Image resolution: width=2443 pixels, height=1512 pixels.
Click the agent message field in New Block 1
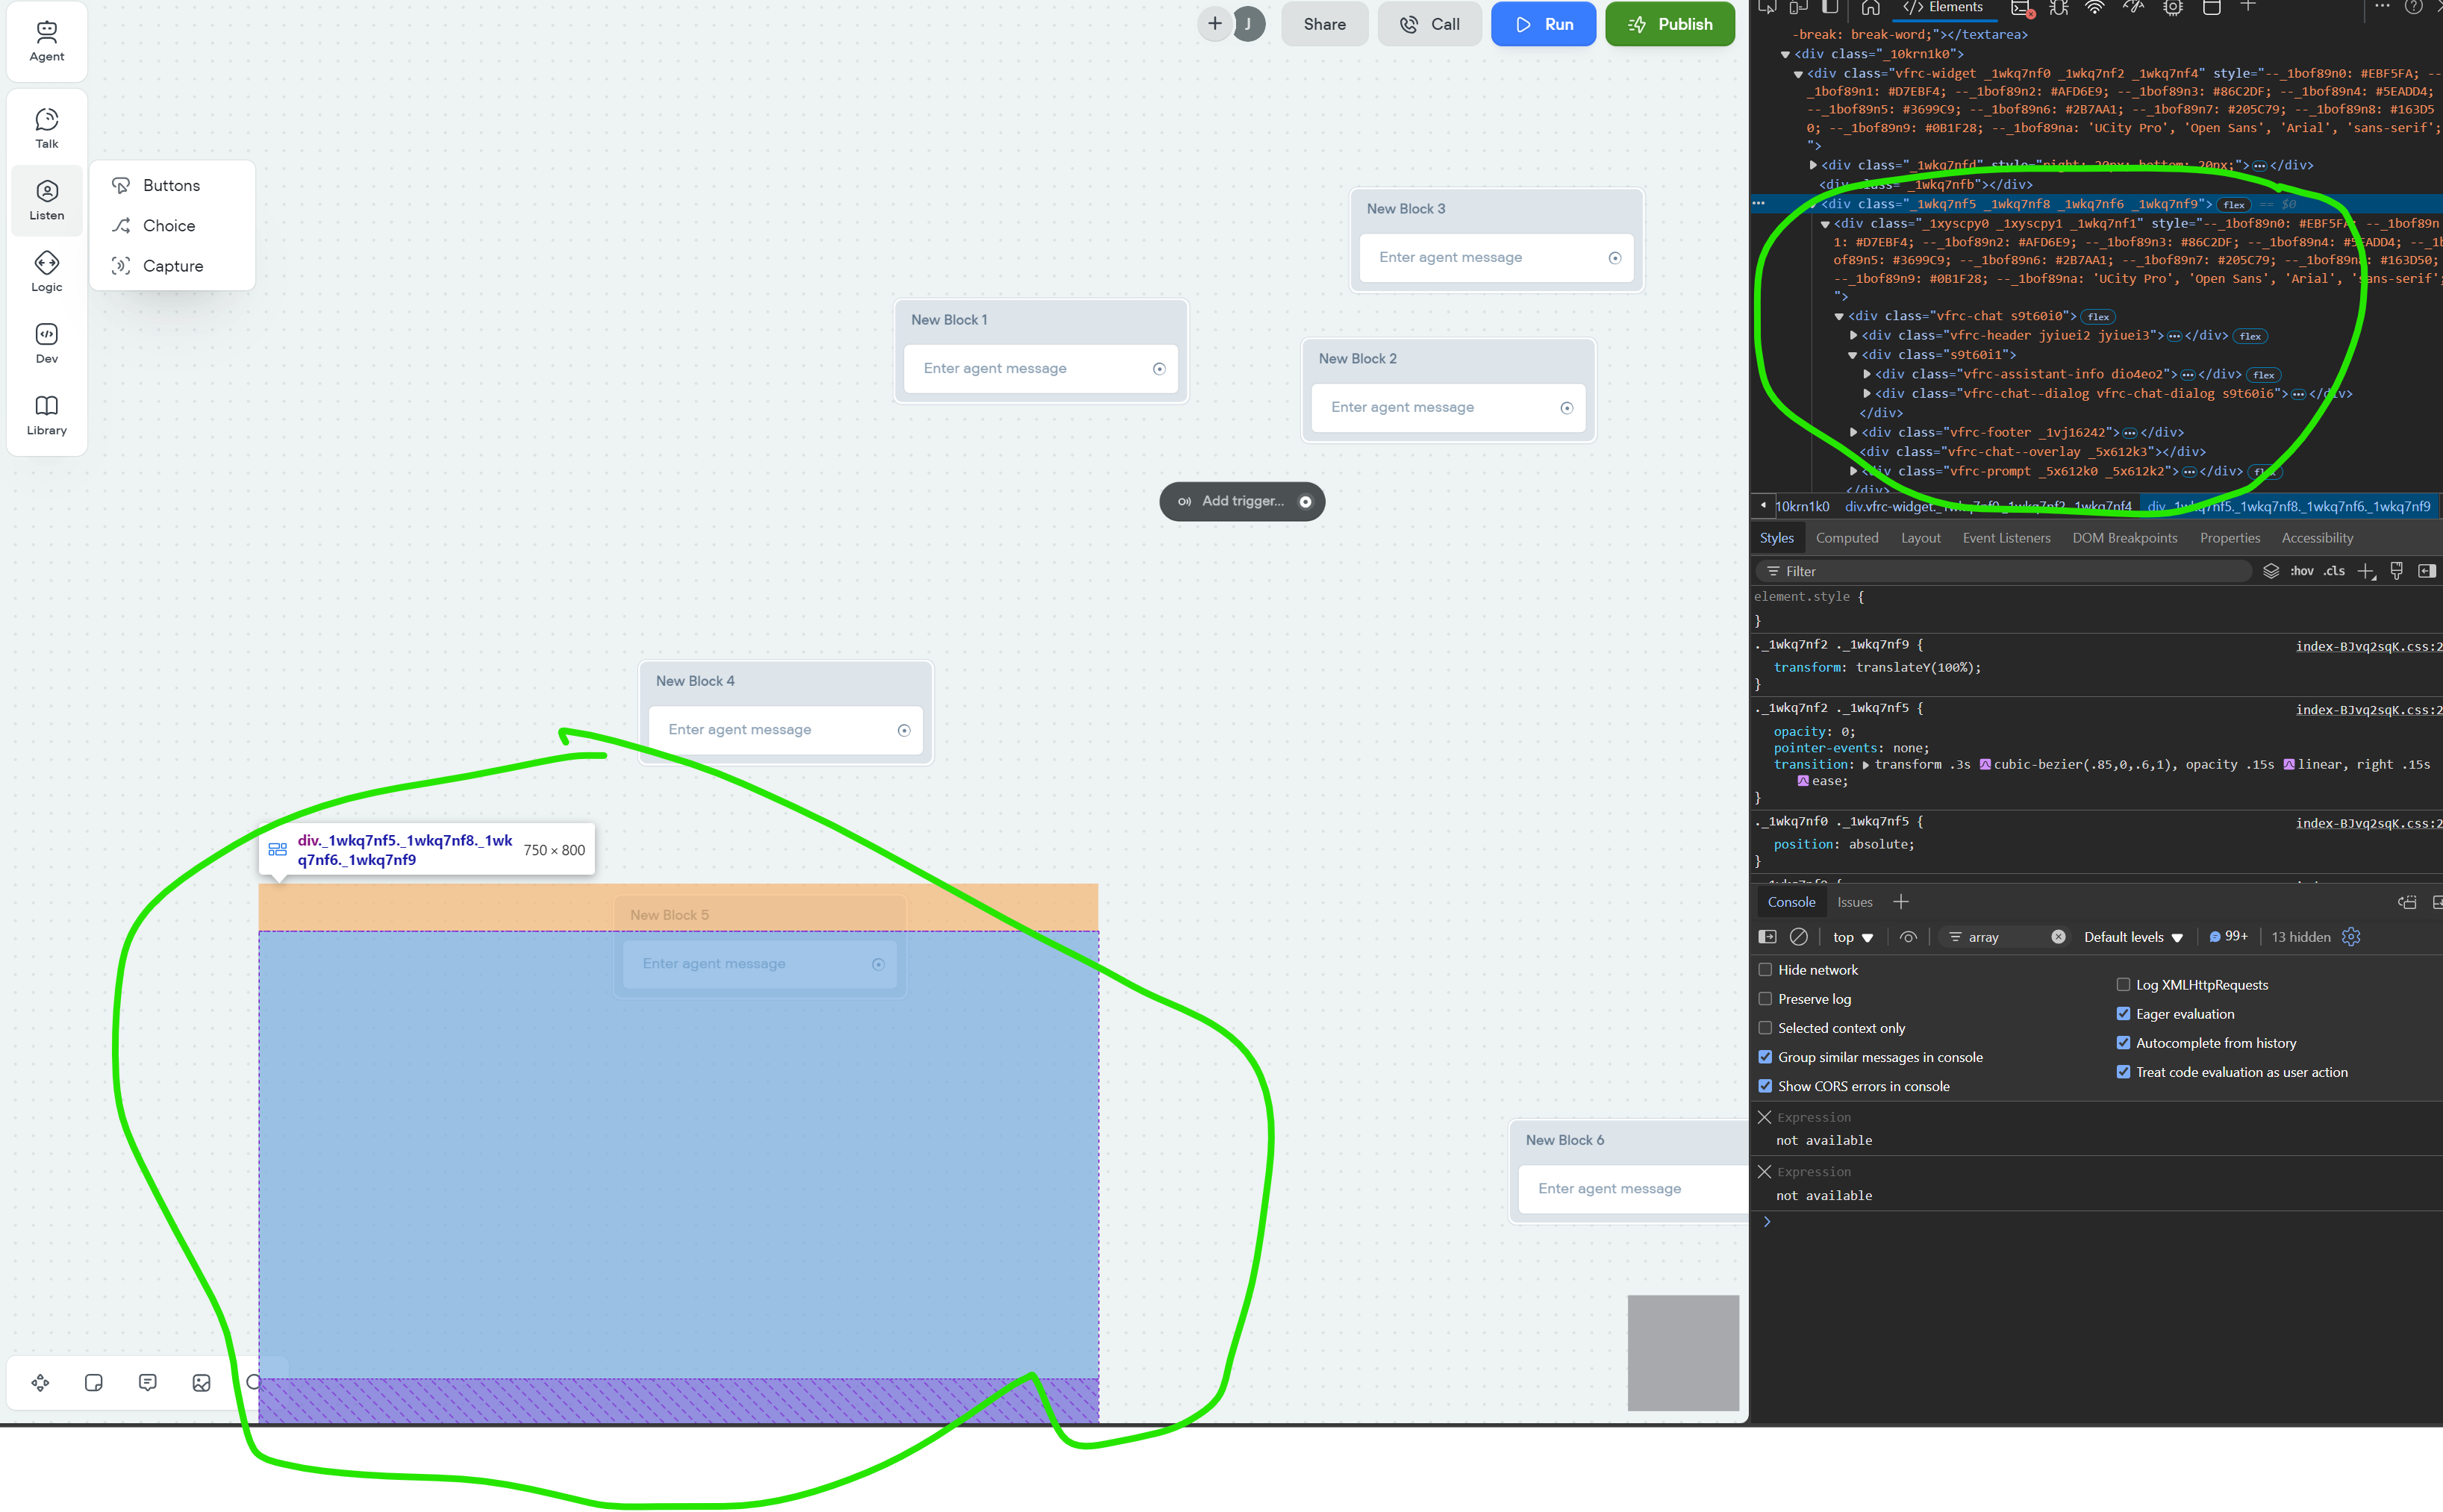(1040, 368)
